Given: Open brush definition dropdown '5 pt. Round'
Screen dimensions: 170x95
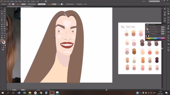Looking at the screenshot, I should [x=46, y=4].
